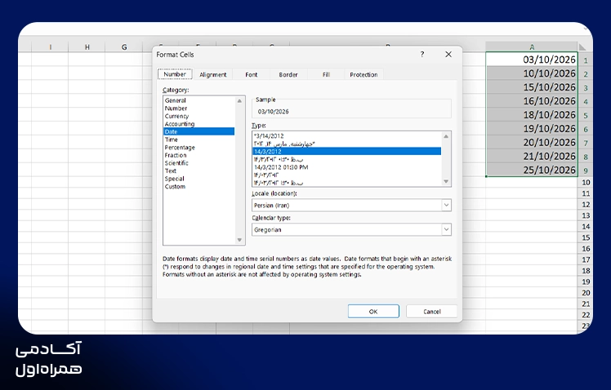The width and height of the screenshot is (611, 390).
Task: Open the Fill tab
Action: point(326,75)
